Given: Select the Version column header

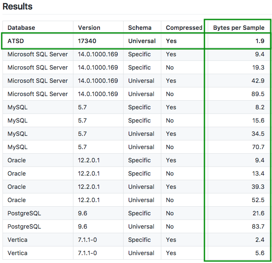Looking at the screenshot, I should pos(89,28).
